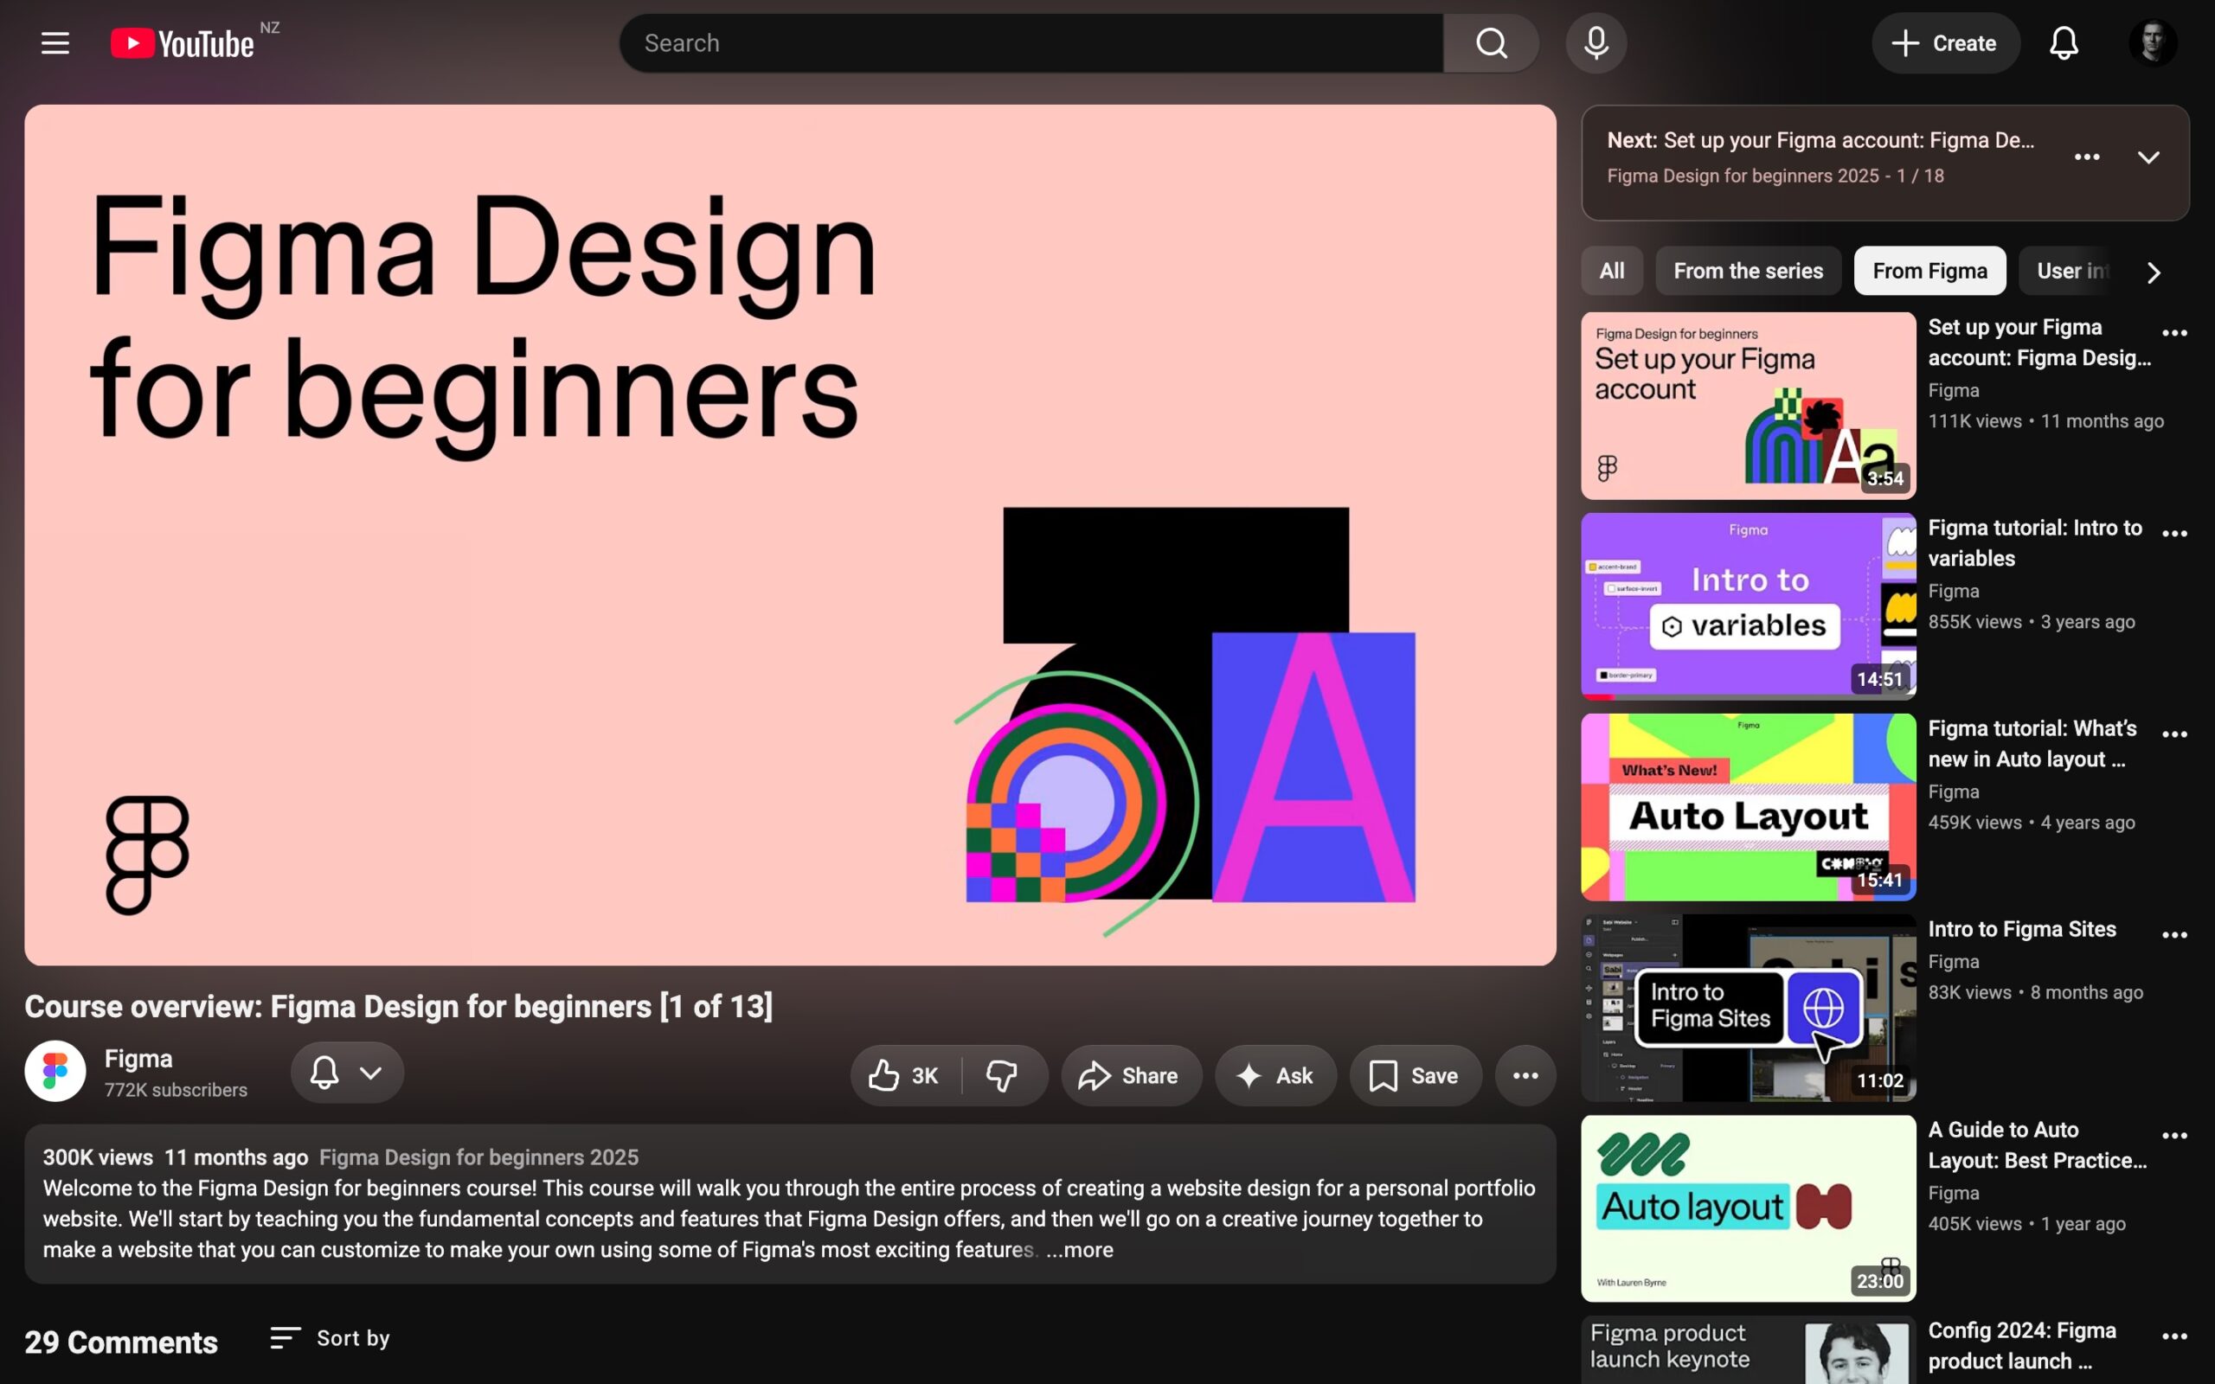Open subscription notification bell dropdown
Image resolution: width=2215 pixels, height=1384 pixels.
pos(347,1072)
